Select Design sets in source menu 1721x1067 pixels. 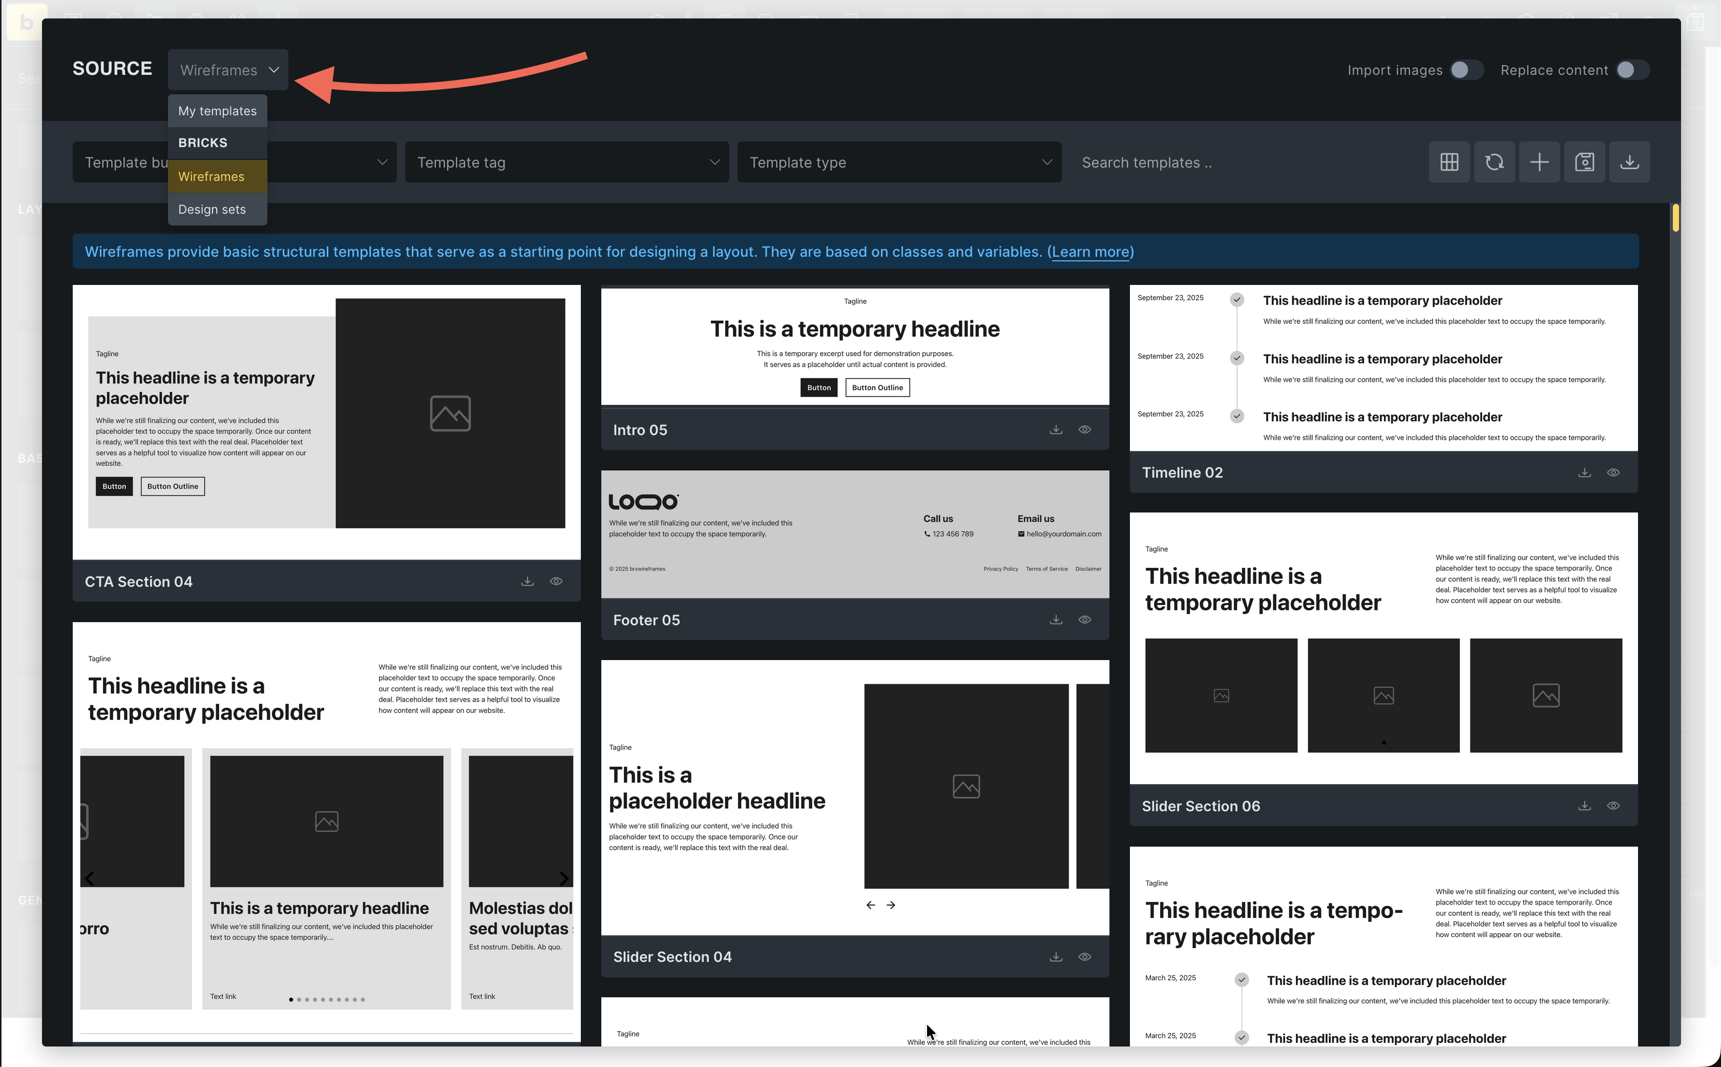212,210
